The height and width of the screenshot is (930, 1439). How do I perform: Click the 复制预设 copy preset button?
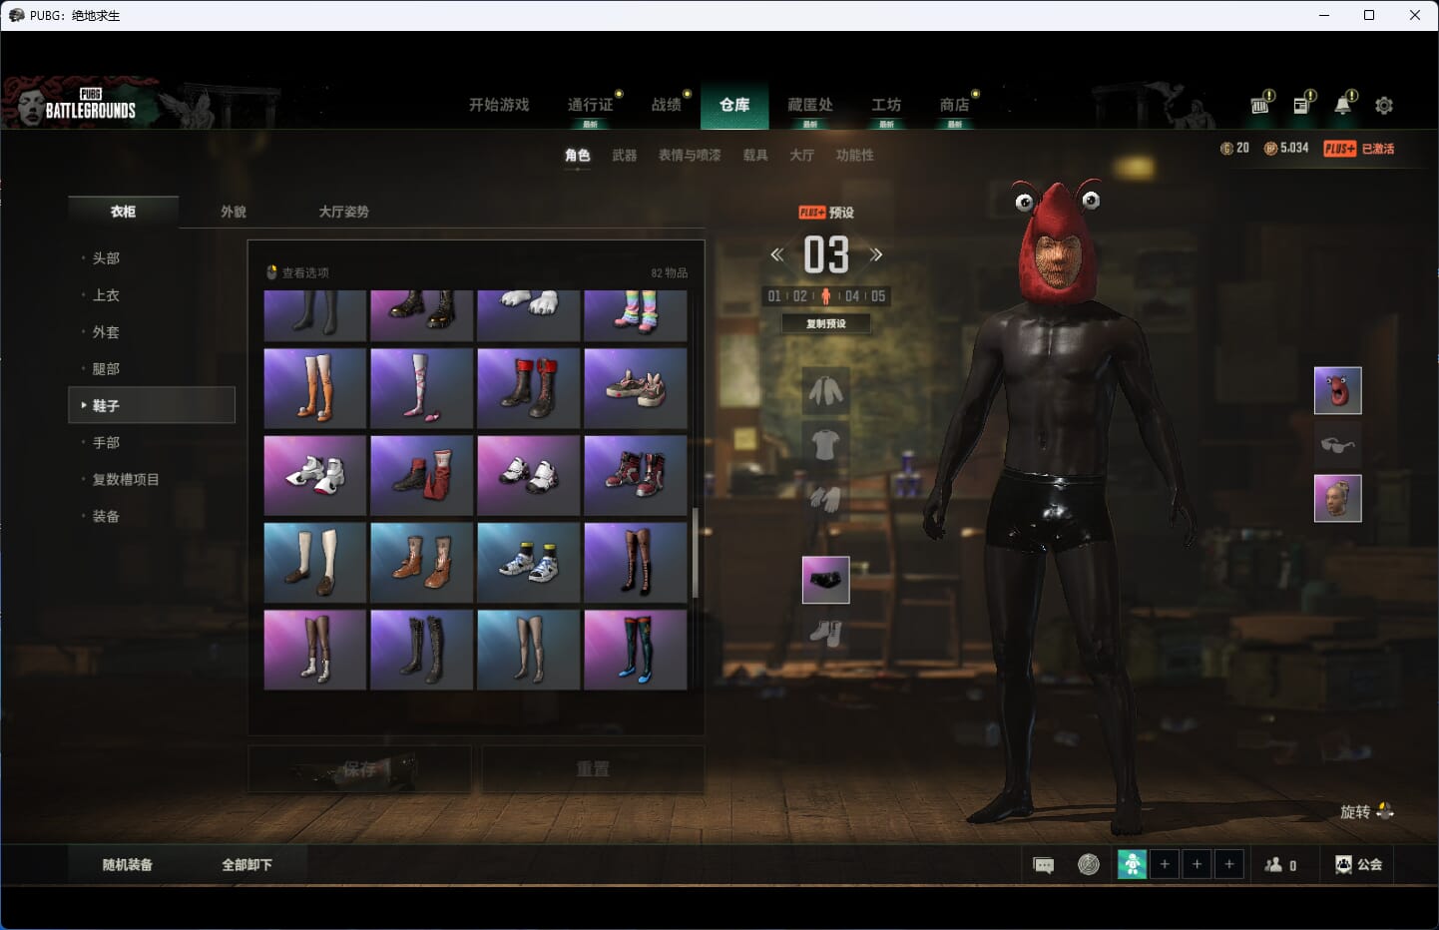coord(825,323)
